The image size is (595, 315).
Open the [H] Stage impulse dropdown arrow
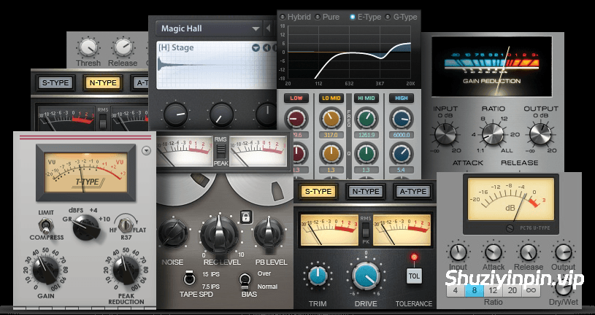point(256,48)
